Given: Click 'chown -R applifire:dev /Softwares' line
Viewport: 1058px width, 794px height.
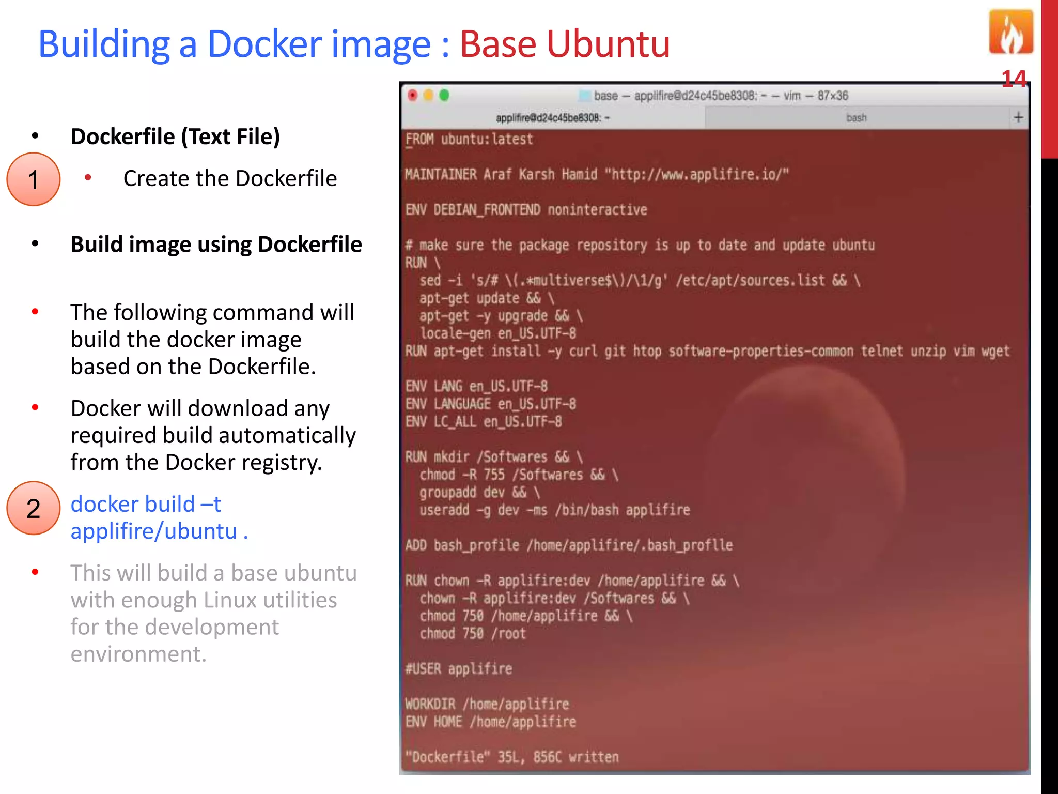Looking at the screenshot, I should point(554,599).
